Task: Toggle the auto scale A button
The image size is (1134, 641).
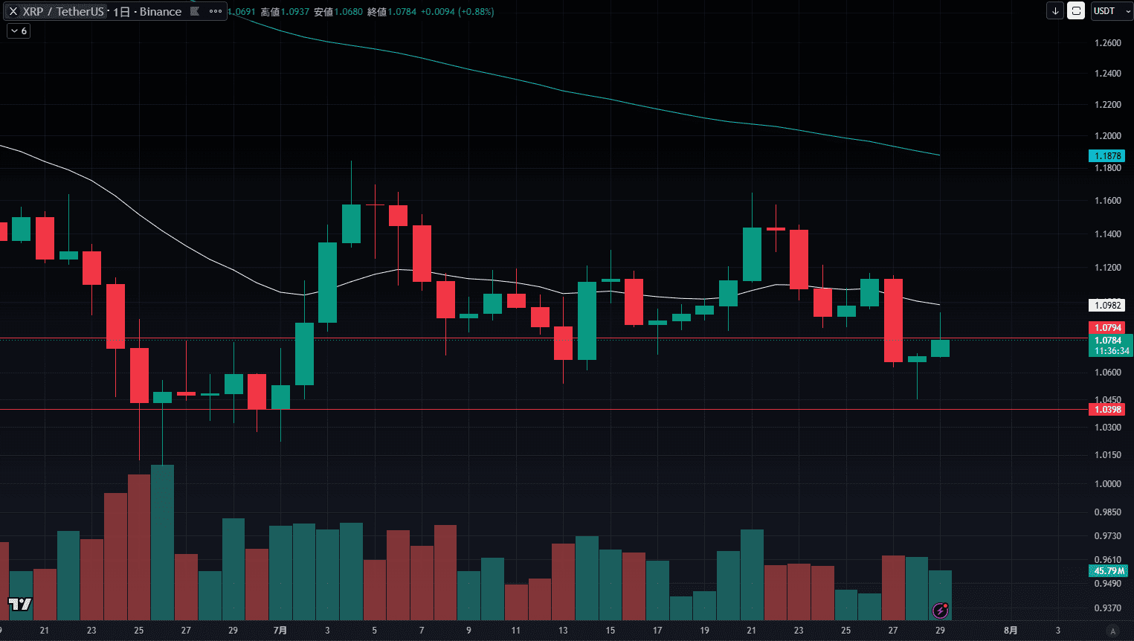Action: point(1113,631)
